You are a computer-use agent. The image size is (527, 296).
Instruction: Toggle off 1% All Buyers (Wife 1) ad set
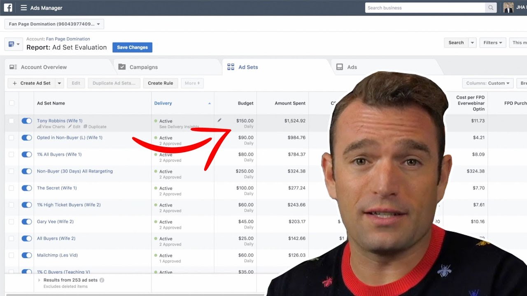pos(26,155)
